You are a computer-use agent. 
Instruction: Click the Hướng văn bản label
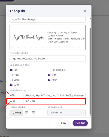[18, 107]
